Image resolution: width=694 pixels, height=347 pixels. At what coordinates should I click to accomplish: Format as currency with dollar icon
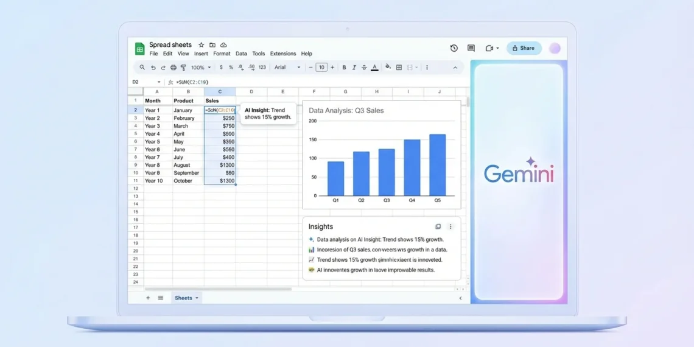click(221, 68)
